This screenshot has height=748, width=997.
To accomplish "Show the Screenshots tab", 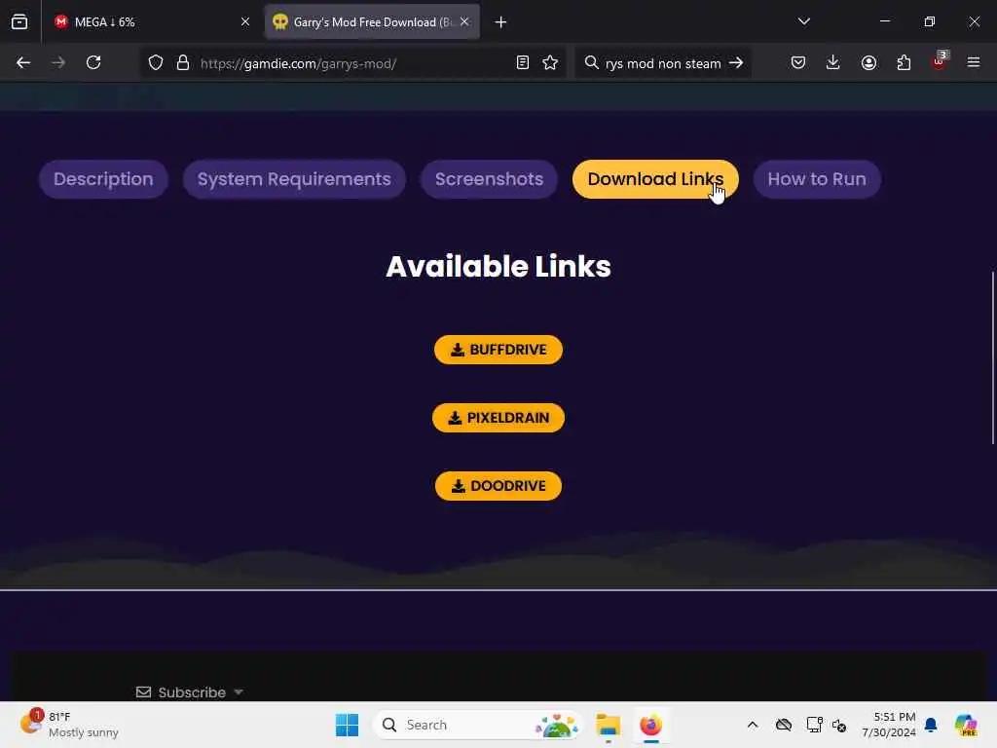I will [x=489, y=179].
